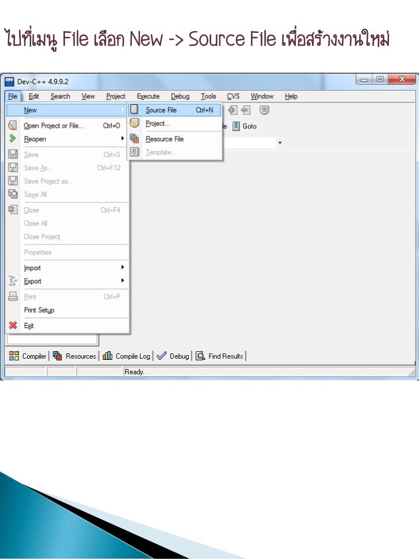419x559 pixels.
Task: Expand the New submenu arrow
Action: click(123, 110)
